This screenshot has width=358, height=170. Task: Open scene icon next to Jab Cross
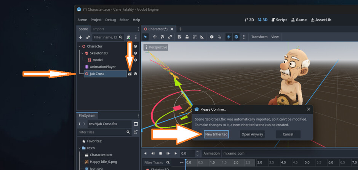[129, 74]
